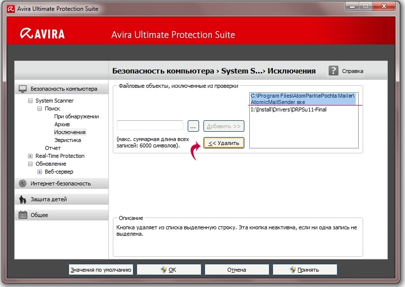Close the Avira window
405x287 pixels.
point(384,6)
